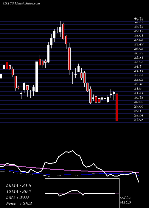Click the 37.49 price level label
149x208 pixels.
pyautogui.click(x=139, y=44)
